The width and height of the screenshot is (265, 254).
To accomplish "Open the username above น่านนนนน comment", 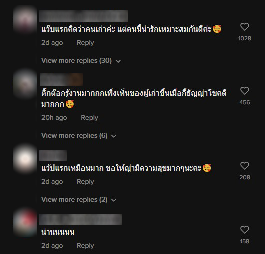I will tap(80, 220).
